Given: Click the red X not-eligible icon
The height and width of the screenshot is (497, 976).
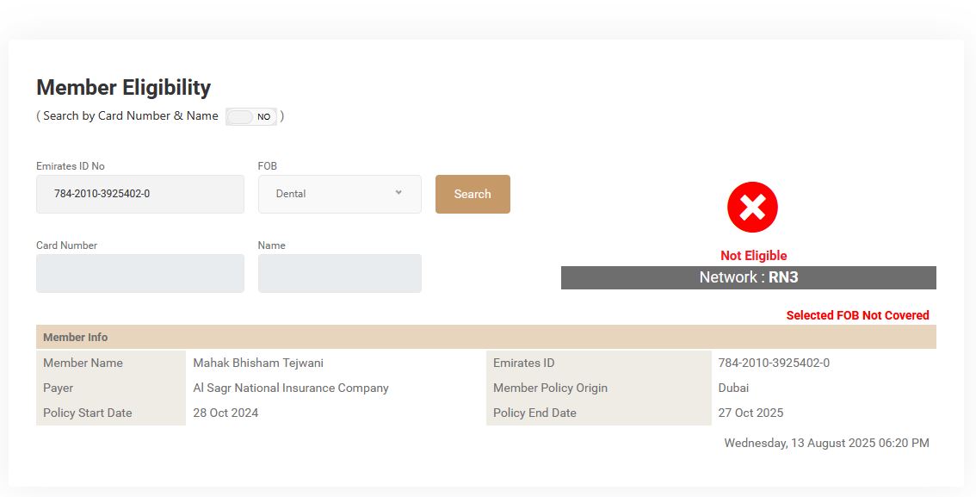Looking at the screenshot, I should coord(752,208).
